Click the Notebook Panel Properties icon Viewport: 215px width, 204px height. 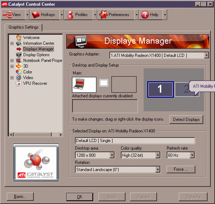coord(19,60)
